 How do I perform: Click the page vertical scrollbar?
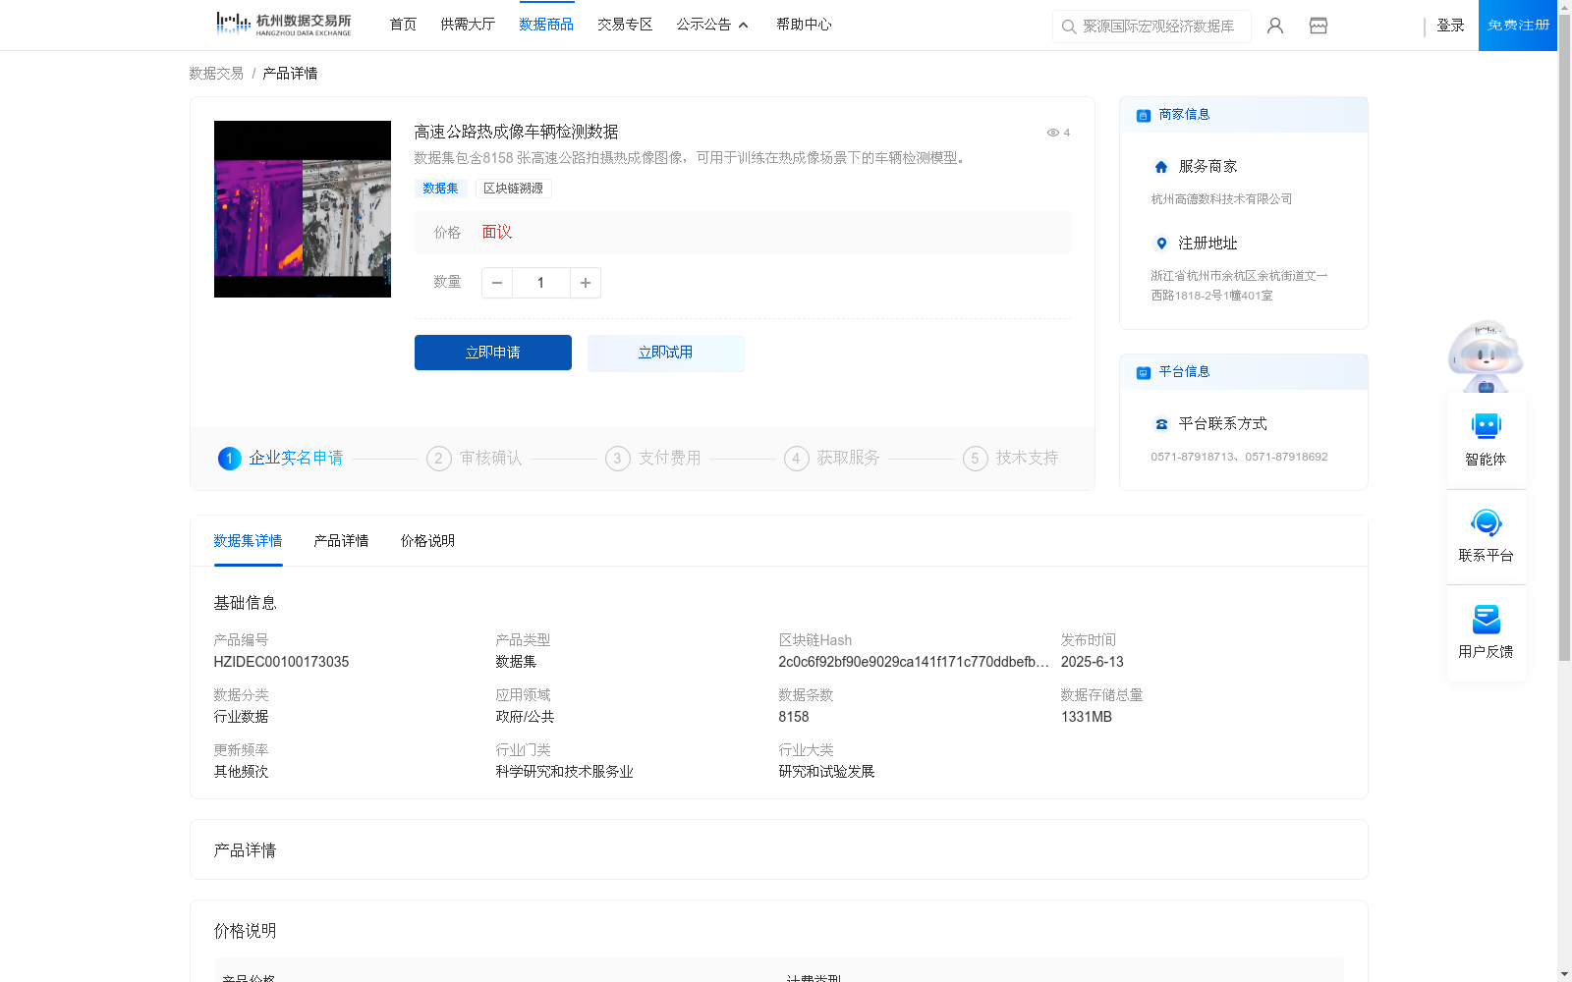tap(1564, 339)
